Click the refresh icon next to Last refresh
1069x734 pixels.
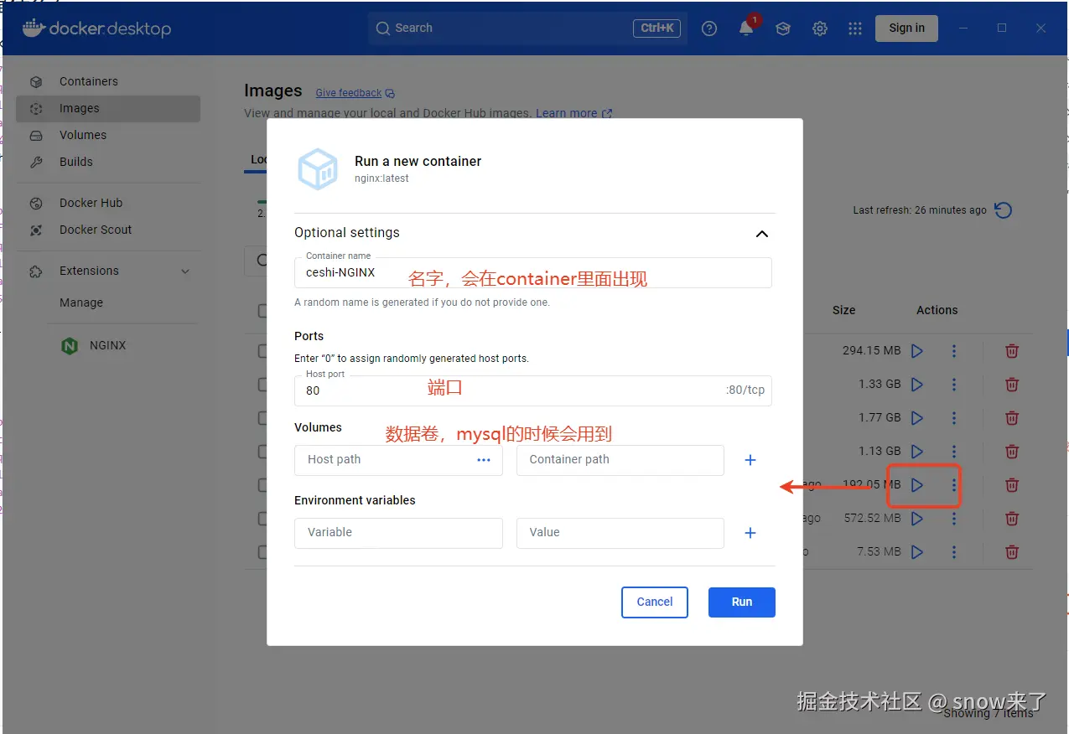pyautogui.click(x=1003, y=210)
